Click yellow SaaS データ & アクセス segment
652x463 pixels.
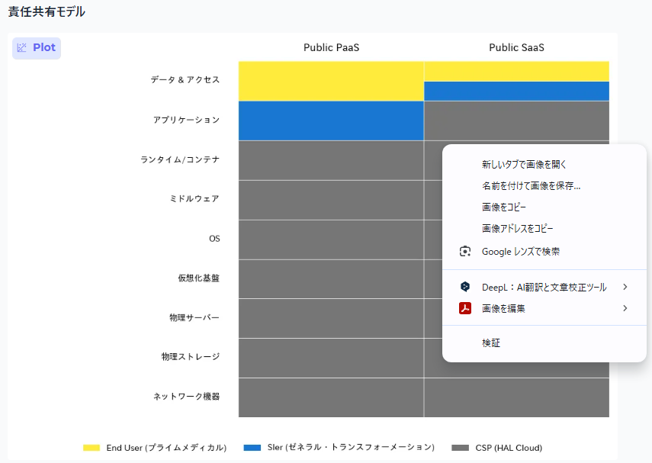(x=516, y=71)
